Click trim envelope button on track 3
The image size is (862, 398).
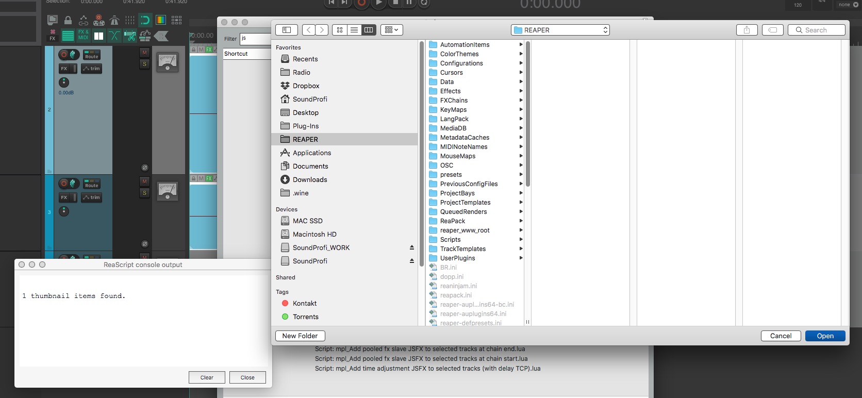coord(92,197)
